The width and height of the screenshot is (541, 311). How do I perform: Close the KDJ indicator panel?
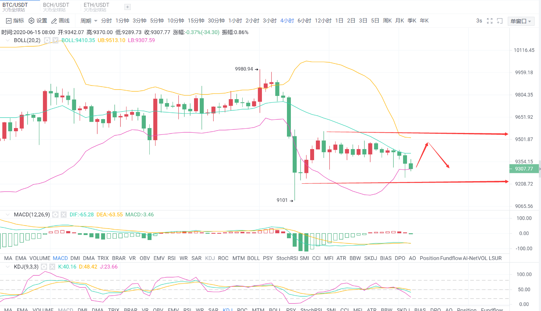click(x=52, y=267)
